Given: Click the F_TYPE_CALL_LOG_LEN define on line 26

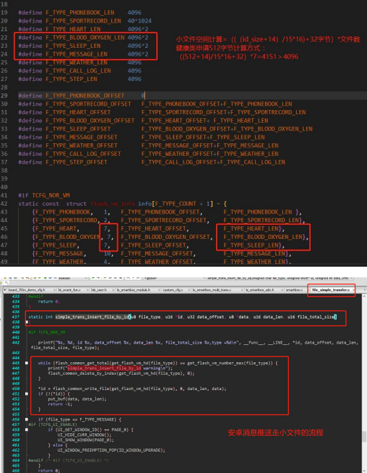Looking at the screenshot, I should [x=80, y=70].
